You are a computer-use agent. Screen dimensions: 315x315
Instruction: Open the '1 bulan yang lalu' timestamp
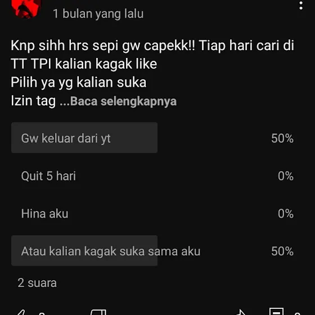(x=98, y=14)
